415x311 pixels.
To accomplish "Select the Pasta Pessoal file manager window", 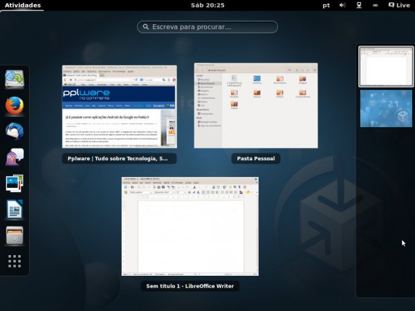I will coord(256,106).
